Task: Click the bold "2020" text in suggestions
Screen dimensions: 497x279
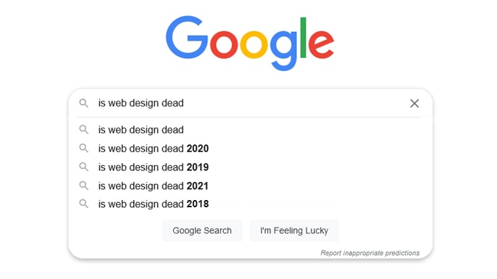Action: pos(198,149)
